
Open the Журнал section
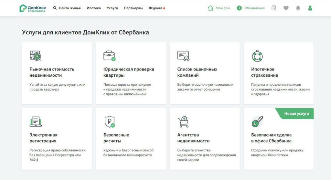[155, 8]
